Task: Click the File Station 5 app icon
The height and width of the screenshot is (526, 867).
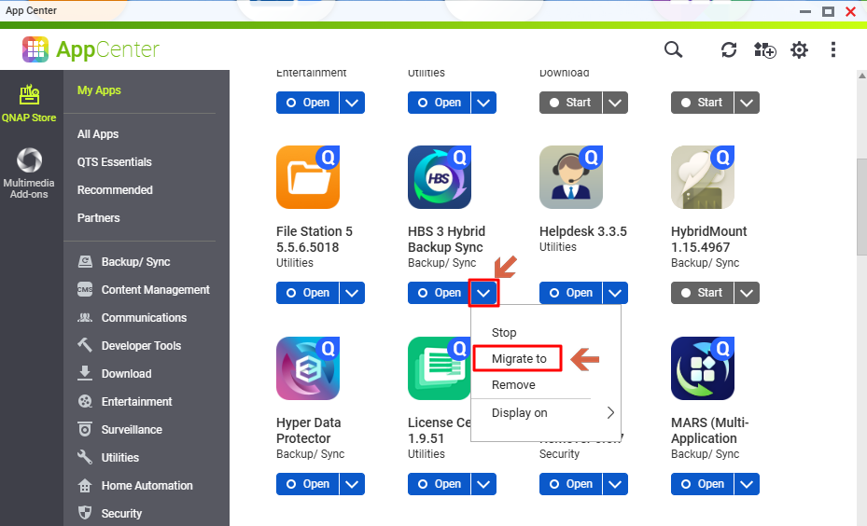Action: [307, 177]
